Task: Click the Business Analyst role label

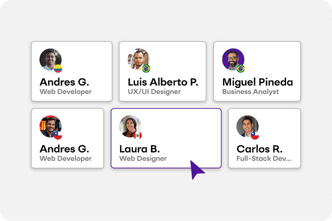Action: [251, 92]
